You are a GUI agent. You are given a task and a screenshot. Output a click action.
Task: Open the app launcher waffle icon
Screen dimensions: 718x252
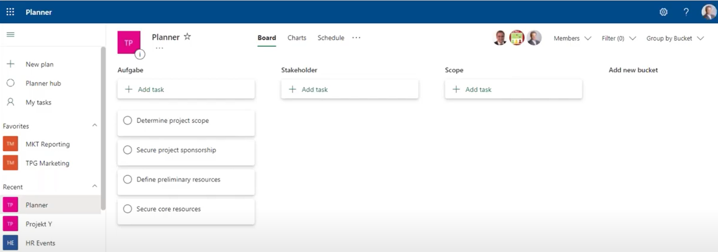[10, 12]
